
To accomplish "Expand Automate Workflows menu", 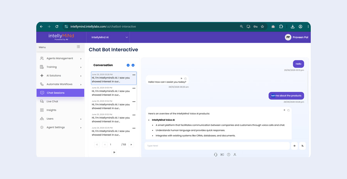I will [61, 84].
